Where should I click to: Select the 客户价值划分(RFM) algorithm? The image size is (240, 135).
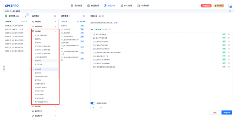click(x=41, y=102)
